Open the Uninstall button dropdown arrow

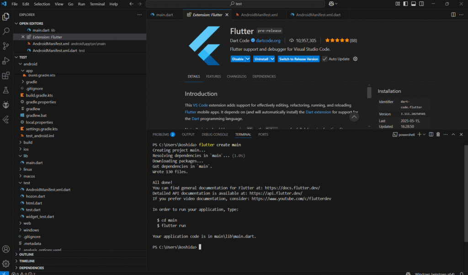pos(272,59)
